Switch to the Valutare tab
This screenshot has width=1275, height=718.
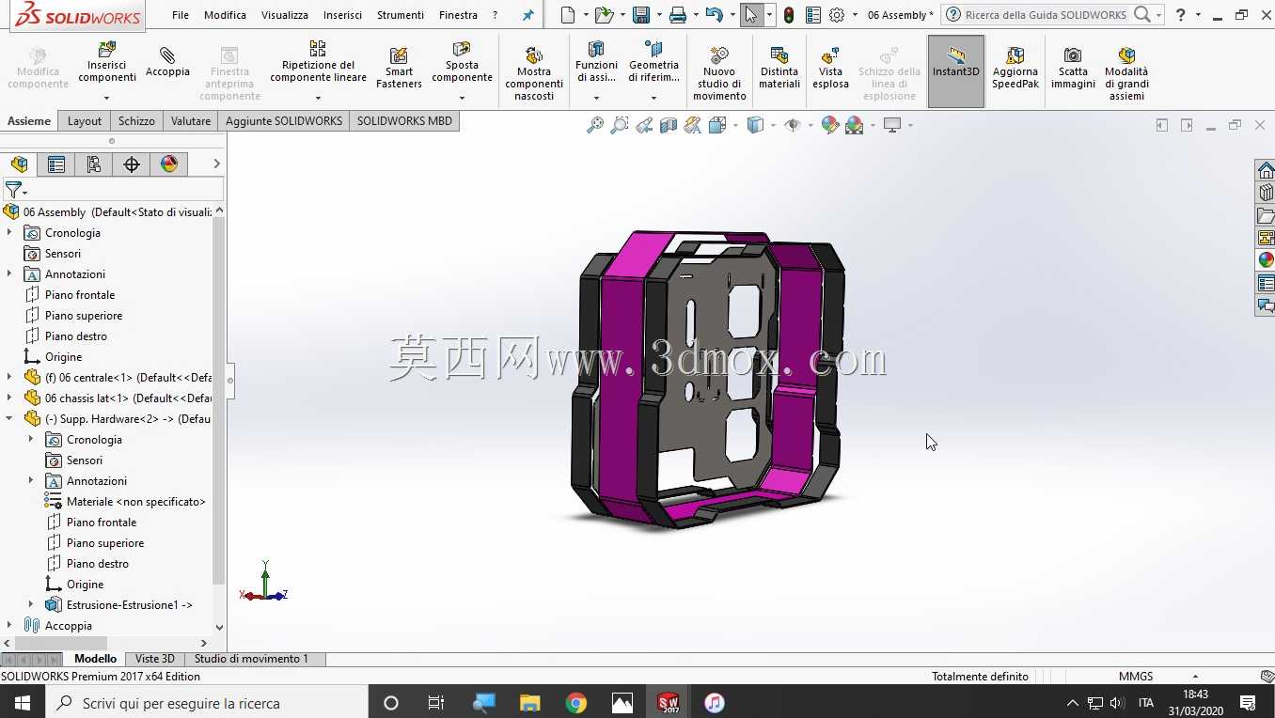coord(191,120)
